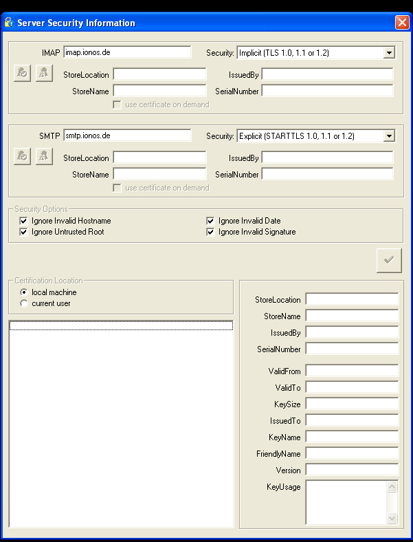Click the second certificate icon in IMAP section

pyautogui.click(x=43, y=73)
